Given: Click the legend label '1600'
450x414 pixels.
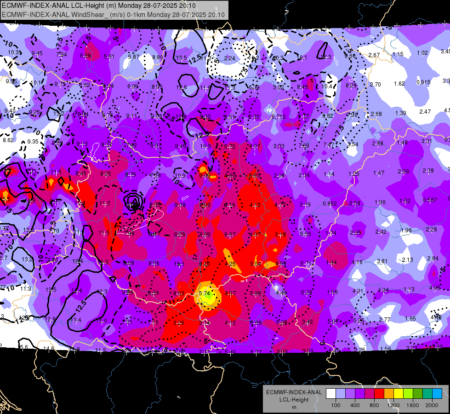Looking at the screenshot, I should click(x=413, y=405).
